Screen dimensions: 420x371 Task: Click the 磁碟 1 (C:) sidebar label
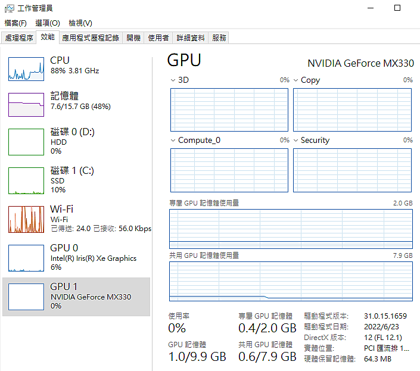pos(72,170)
